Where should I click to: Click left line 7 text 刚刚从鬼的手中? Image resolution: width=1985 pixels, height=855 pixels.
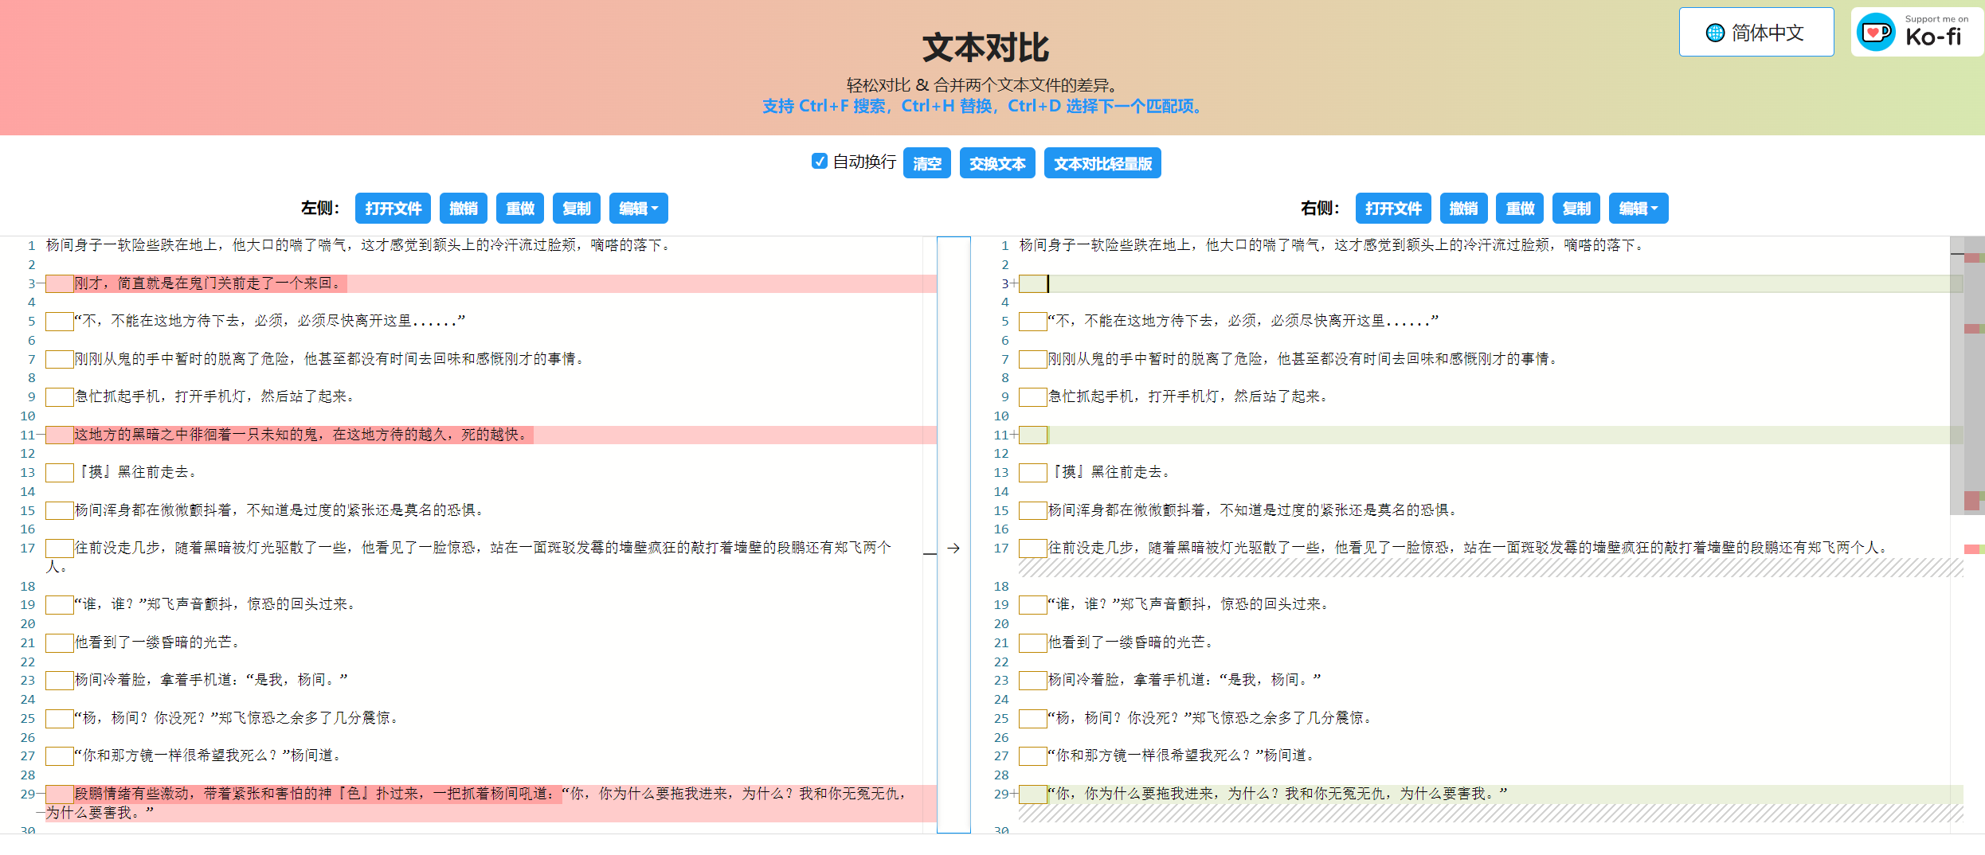pos(124,359)
